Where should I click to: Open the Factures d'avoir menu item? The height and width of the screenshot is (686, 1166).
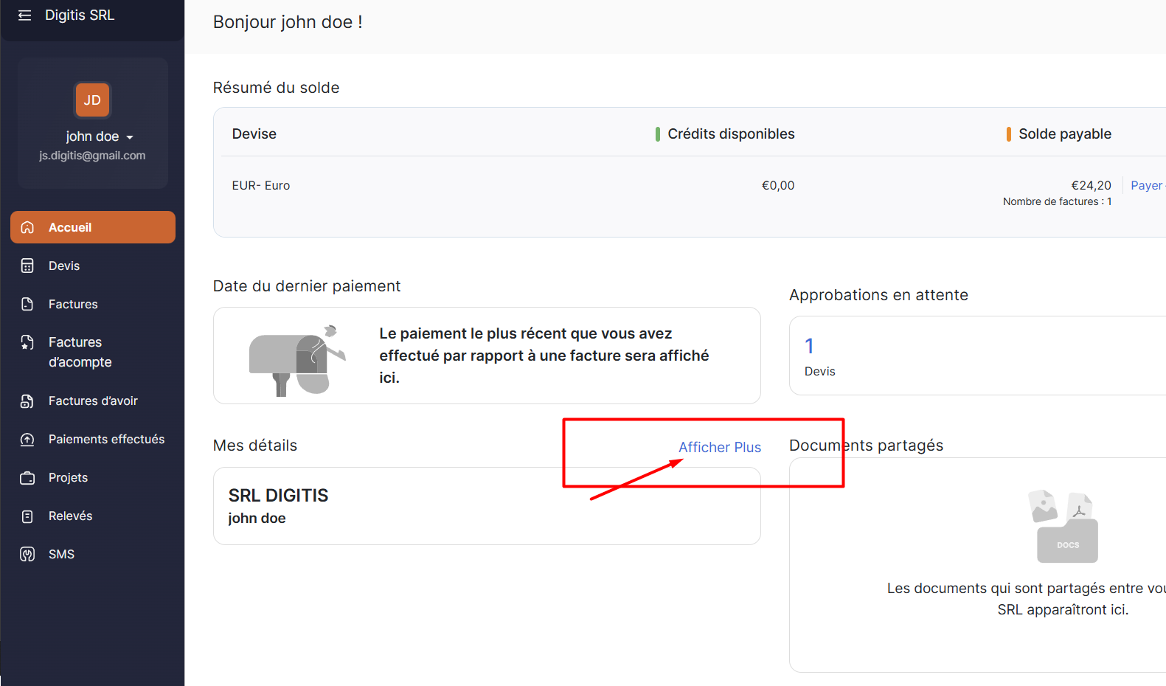point(93,401)
